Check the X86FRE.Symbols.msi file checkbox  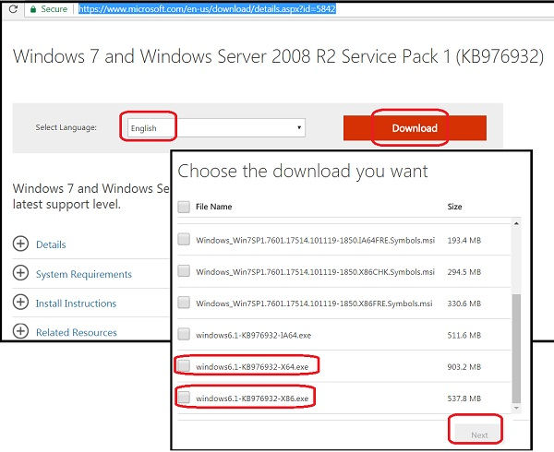pos(184,303)
